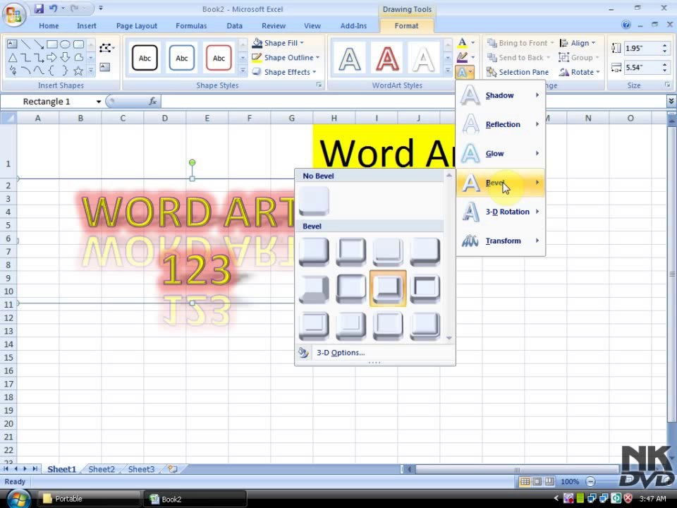The width and height of the screenshot is (677, 508).
Task: Apply the black outlined Abc shape style
Action: click(x=145, y=57)
